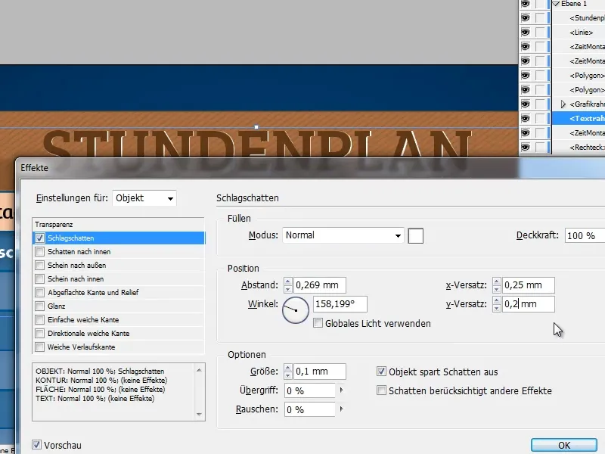
Task: Confirm the effects with the OK button
Action: [564, 446]
